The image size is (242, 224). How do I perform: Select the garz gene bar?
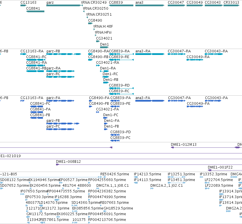(64, 5)
